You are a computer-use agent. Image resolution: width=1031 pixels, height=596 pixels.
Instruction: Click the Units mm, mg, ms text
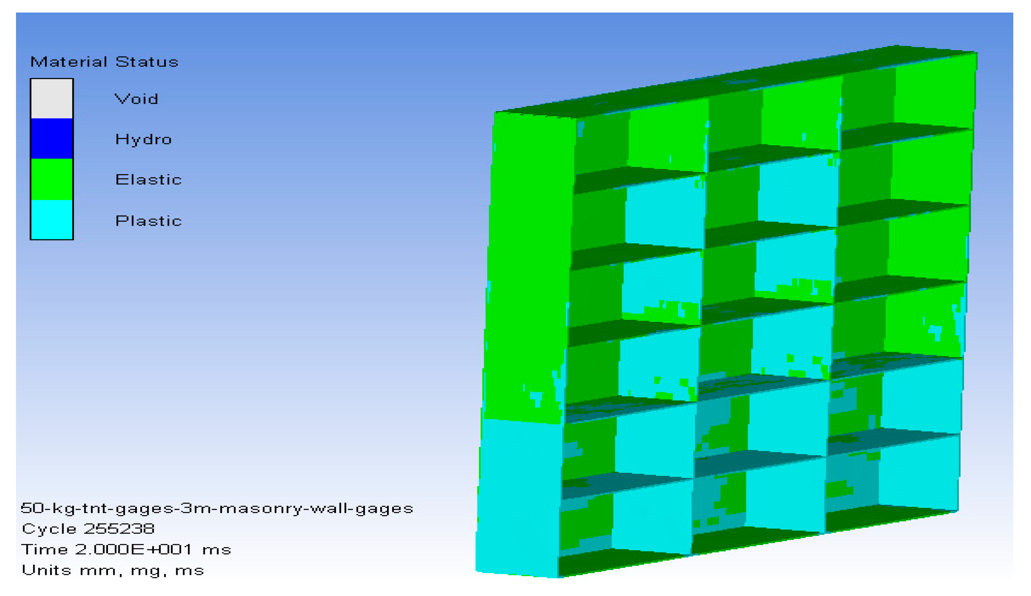113,570
